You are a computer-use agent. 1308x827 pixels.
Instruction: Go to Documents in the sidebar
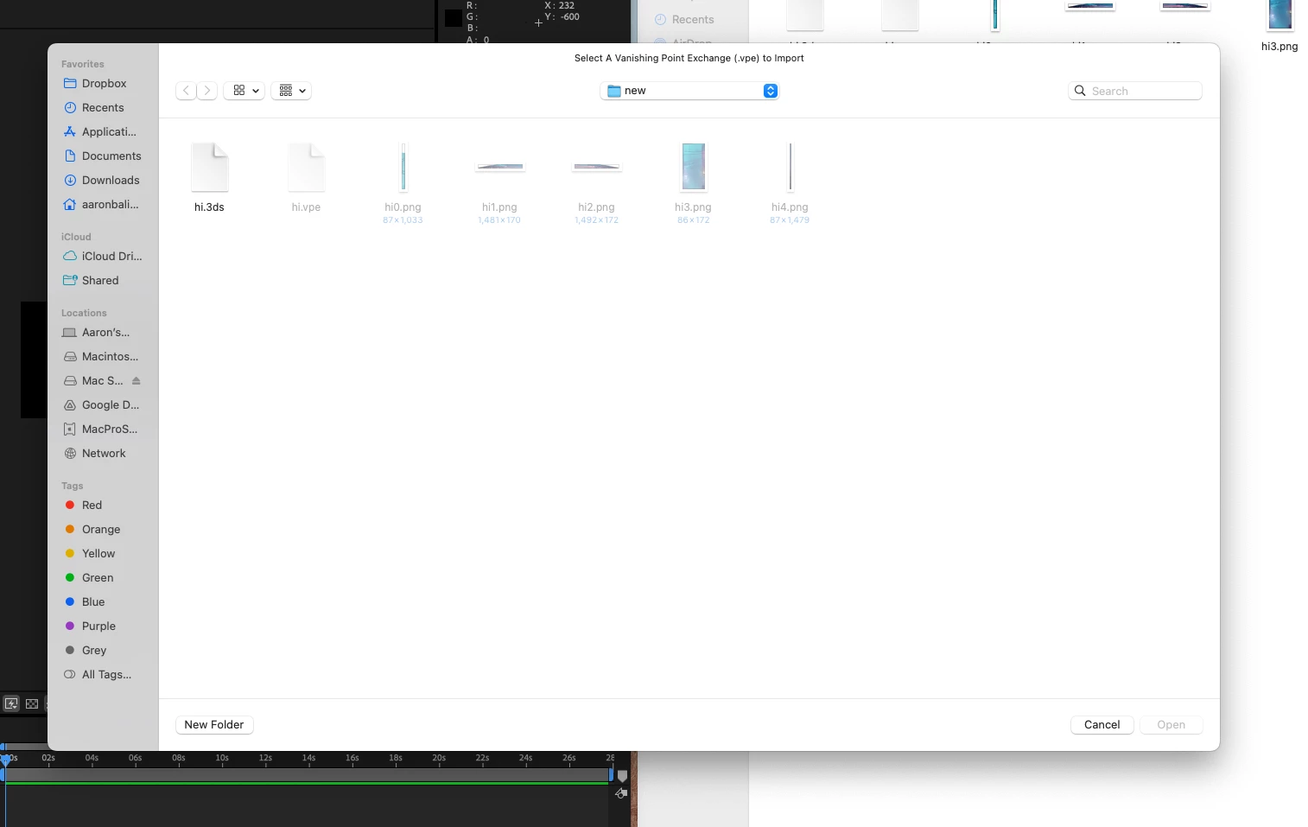coord(103,156)
